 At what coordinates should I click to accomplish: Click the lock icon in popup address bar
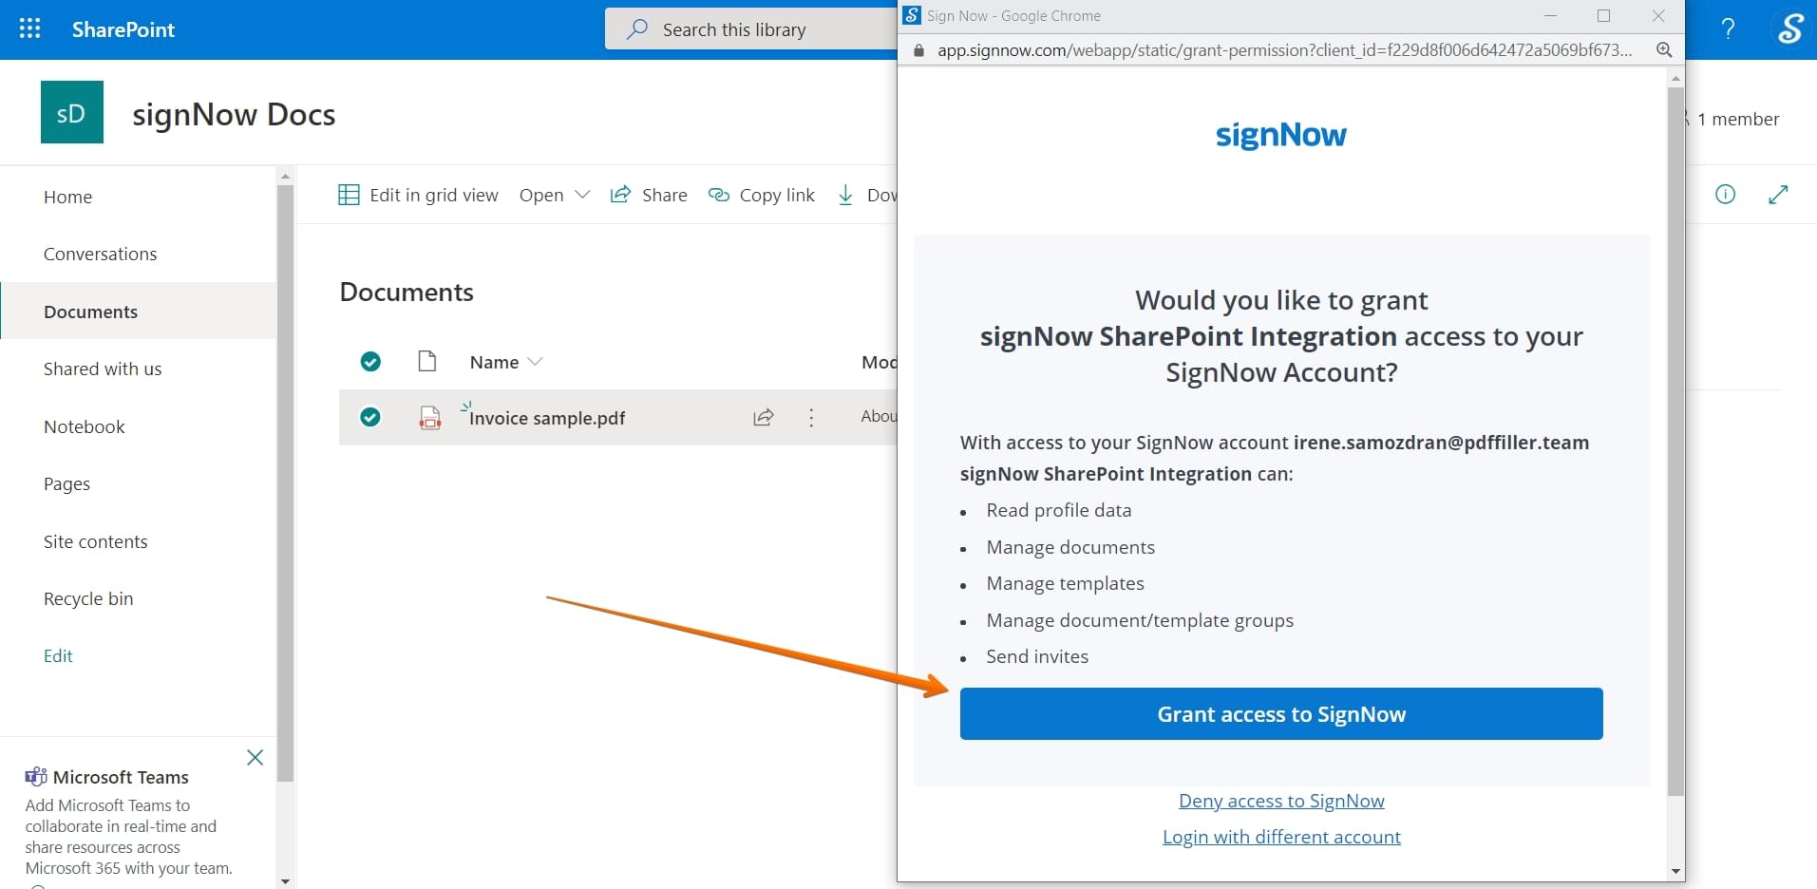pos(918,50)
